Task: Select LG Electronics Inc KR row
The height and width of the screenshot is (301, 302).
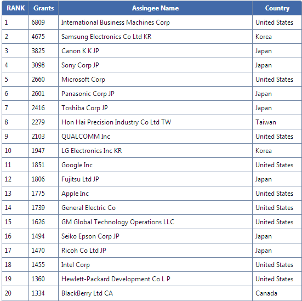Action: (x=152, y=151)
